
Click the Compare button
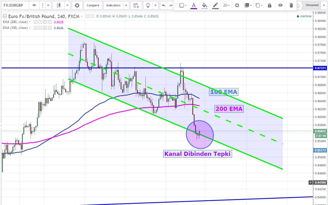pyautogui.click(x=93, y=5)
